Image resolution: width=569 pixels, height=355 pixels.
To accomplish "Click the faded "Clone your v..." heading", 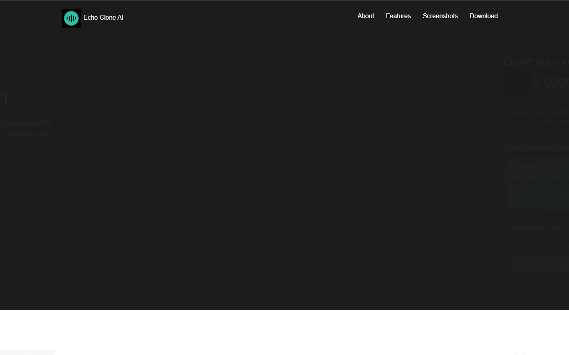I will 536,61.
